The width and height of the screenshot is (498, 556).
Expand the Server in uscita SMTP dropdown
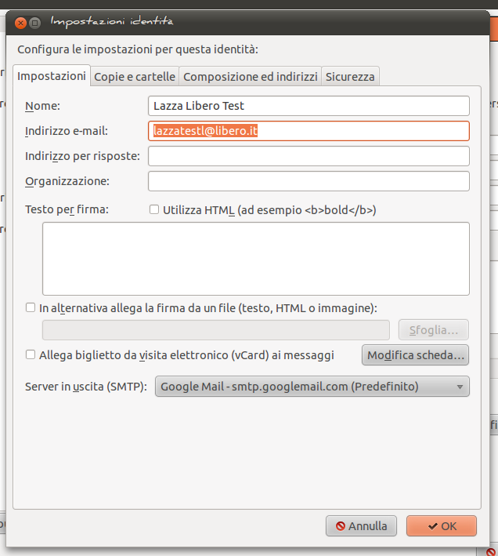point(312,387)
